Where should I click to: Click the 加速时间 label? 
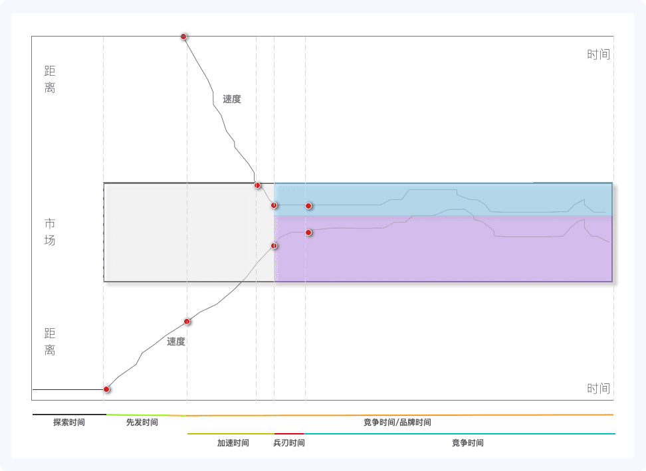(x=233, y=443)
